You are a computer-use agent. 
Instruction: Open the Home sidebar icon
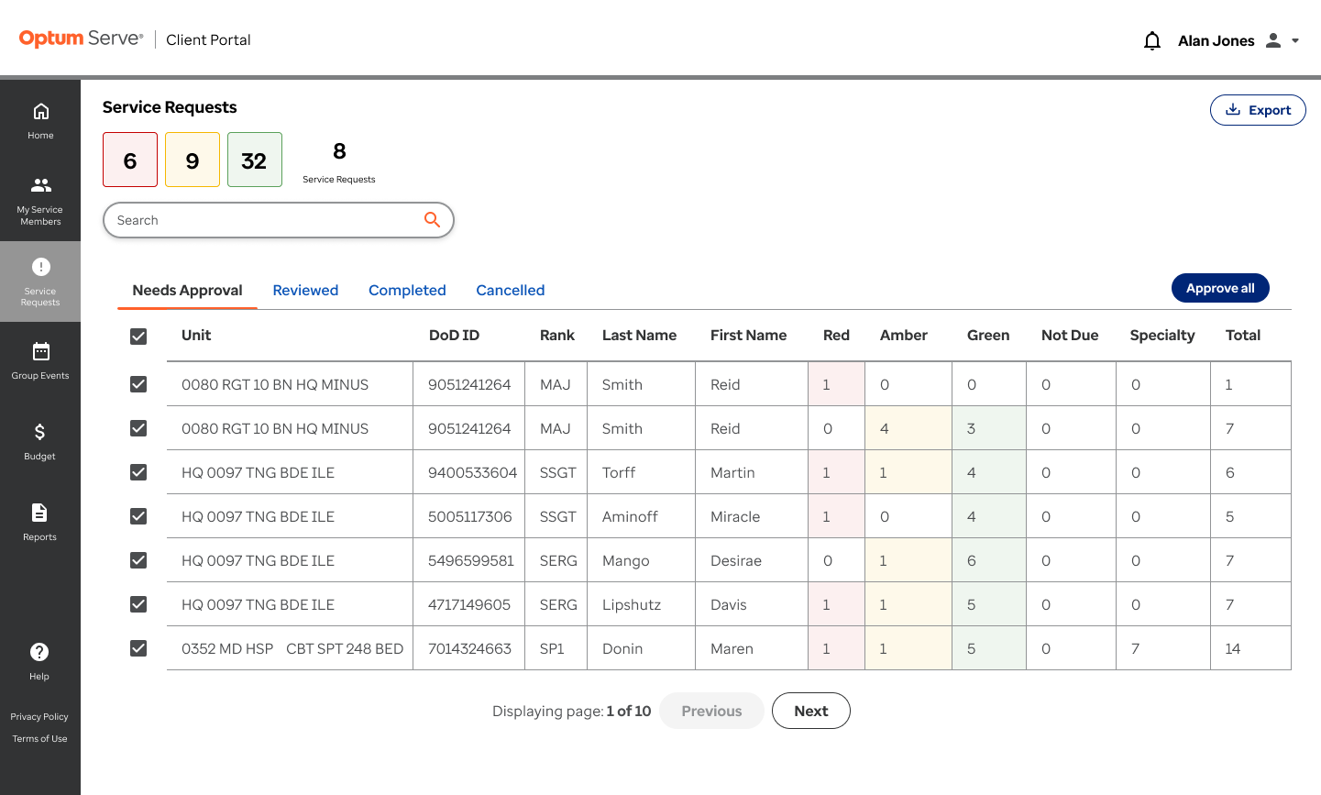(x=40, y=112)
